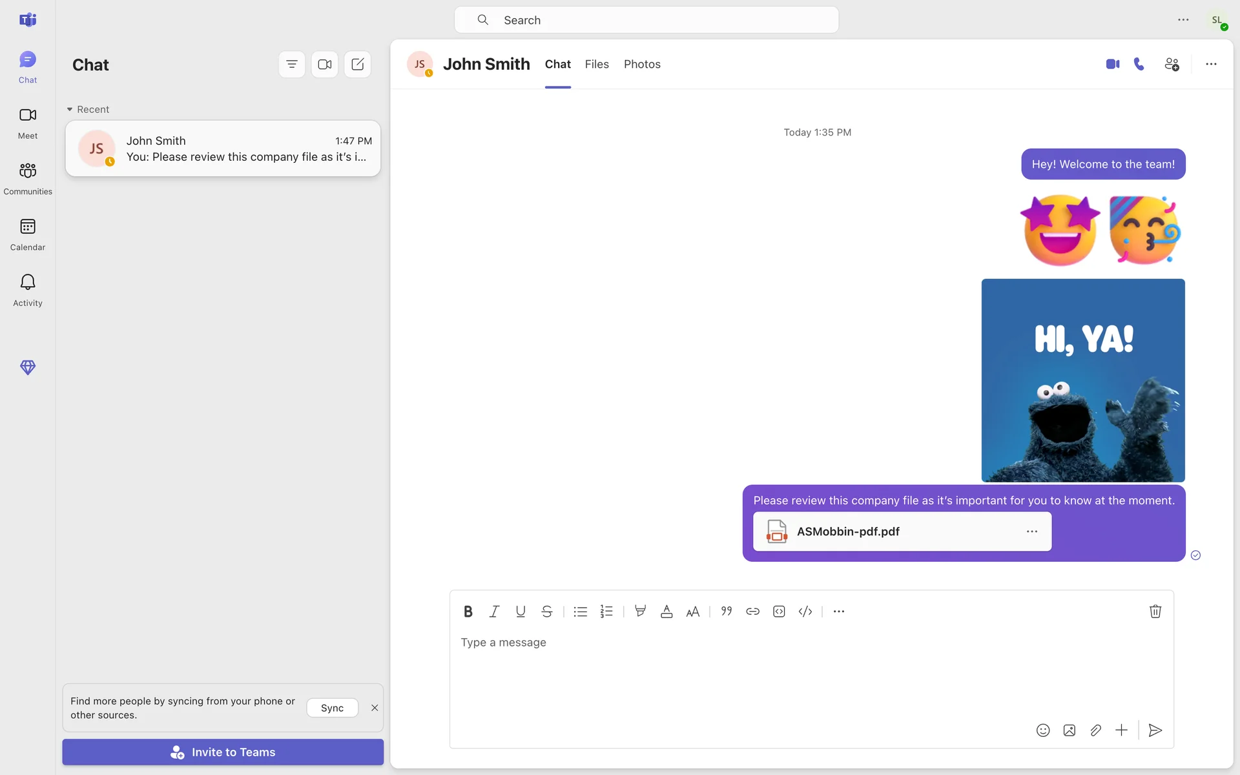Image resolution: width=1240 pixels, height=775 pixels.
Task: Discard the draft with the trash icon
Action: tap(1155, 611)
